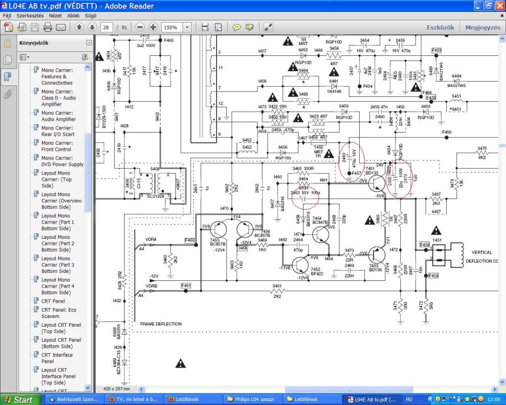Open the page thumbnails panel icon
Viewport: 506px width, 405px height.
7,60
